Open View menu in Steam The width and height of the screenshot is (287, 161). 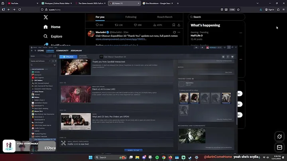click(x=40, y=47)
